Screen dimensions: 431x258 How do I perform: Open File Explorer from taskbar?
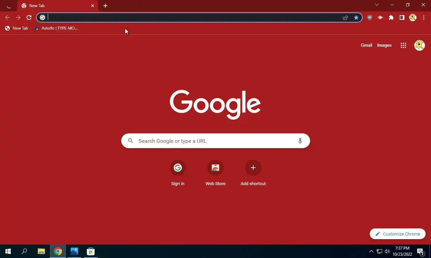41,251
